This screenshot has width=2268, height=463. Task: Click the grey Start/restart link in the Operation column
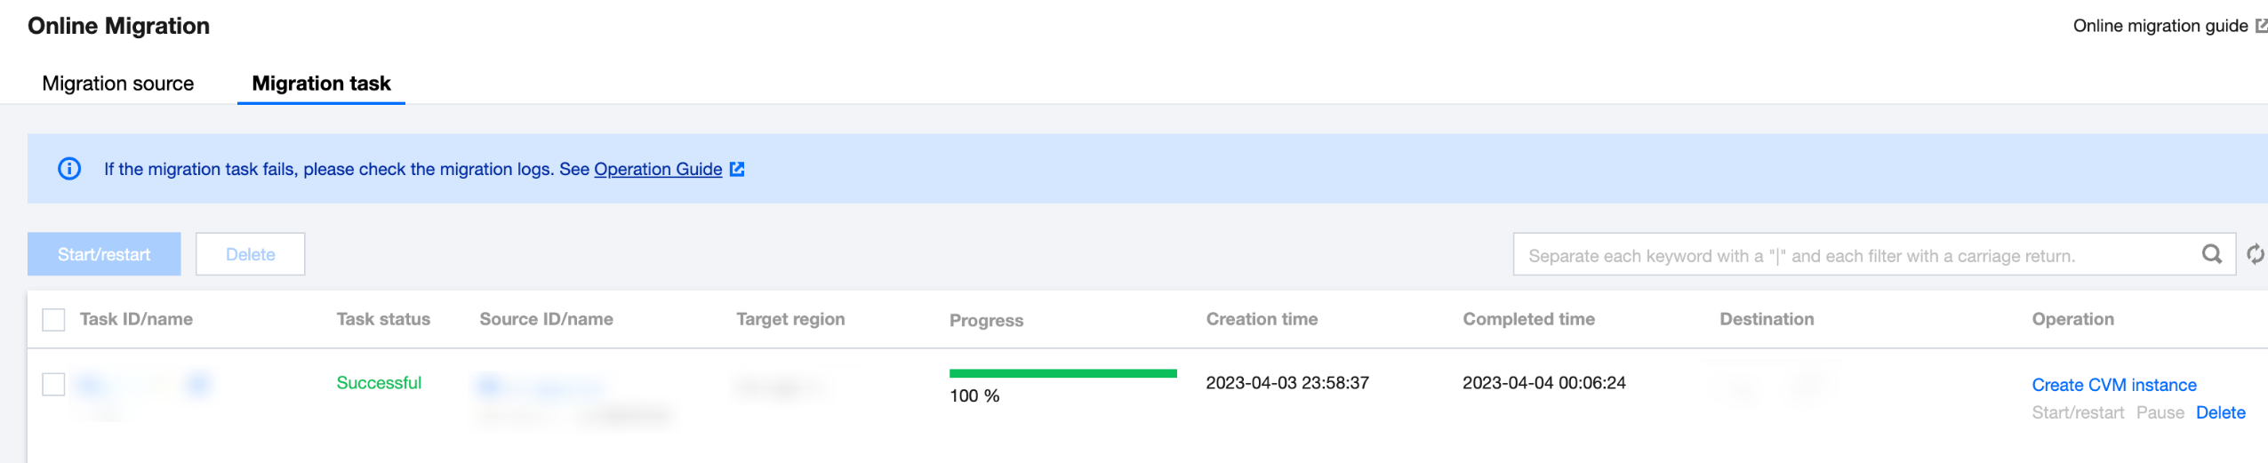(2077, 412)
